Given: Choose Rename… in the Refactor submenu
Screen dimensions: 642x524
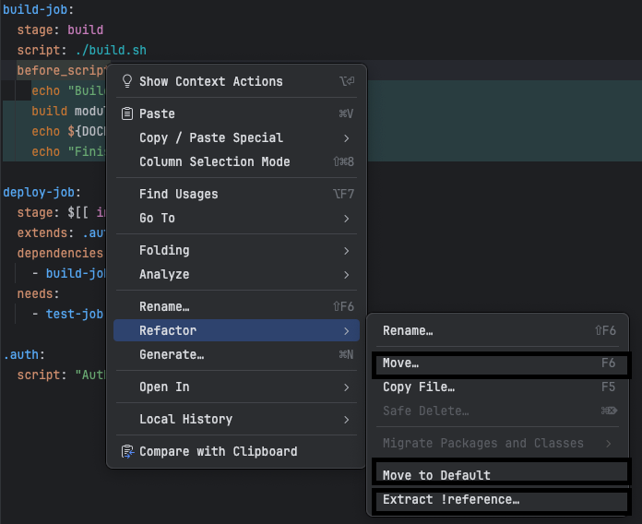Looking at the screenshot, I should click(497, 330).
